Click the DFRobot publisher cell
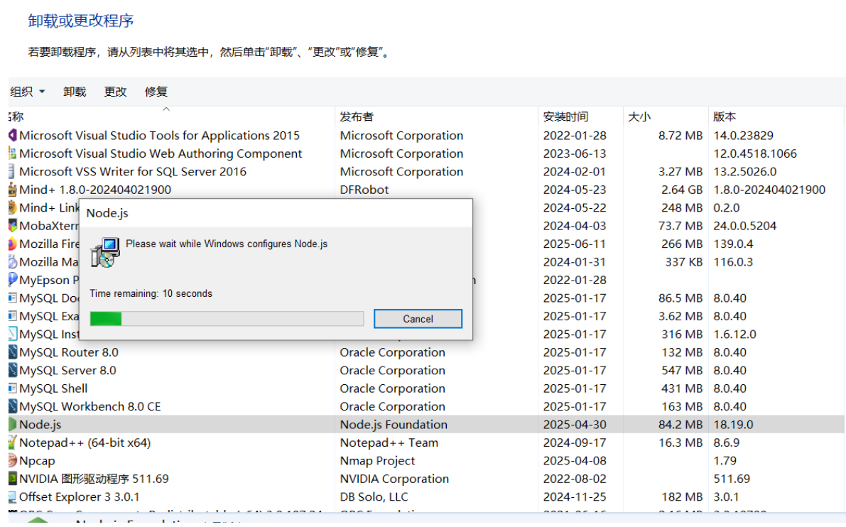Viewport: 846px width, 527px height. 364,190
